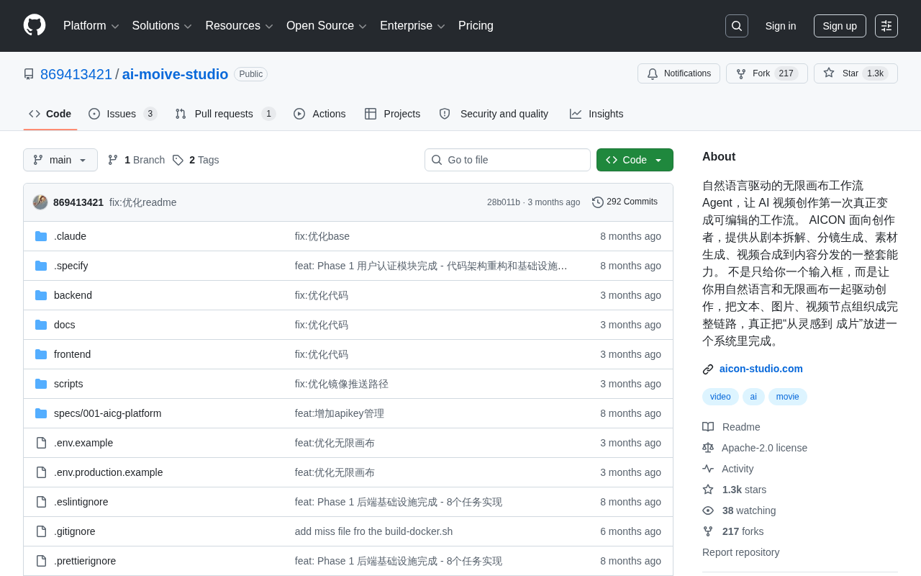This screenshot has height=576, width=921.
Task: Open the 869413421 owner profile link
Action: pyautogui.click(x=76, y=74)
